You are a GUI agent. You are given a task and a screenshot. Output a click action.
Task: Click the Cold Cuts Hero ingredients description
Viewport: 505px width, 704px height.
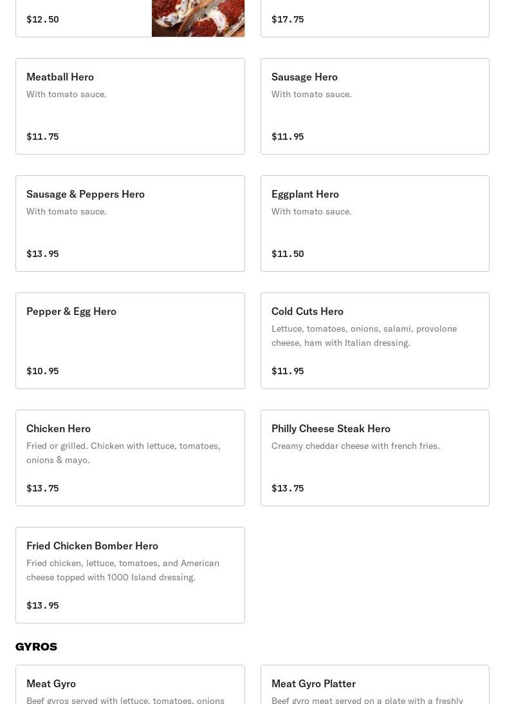coord(364,336)
